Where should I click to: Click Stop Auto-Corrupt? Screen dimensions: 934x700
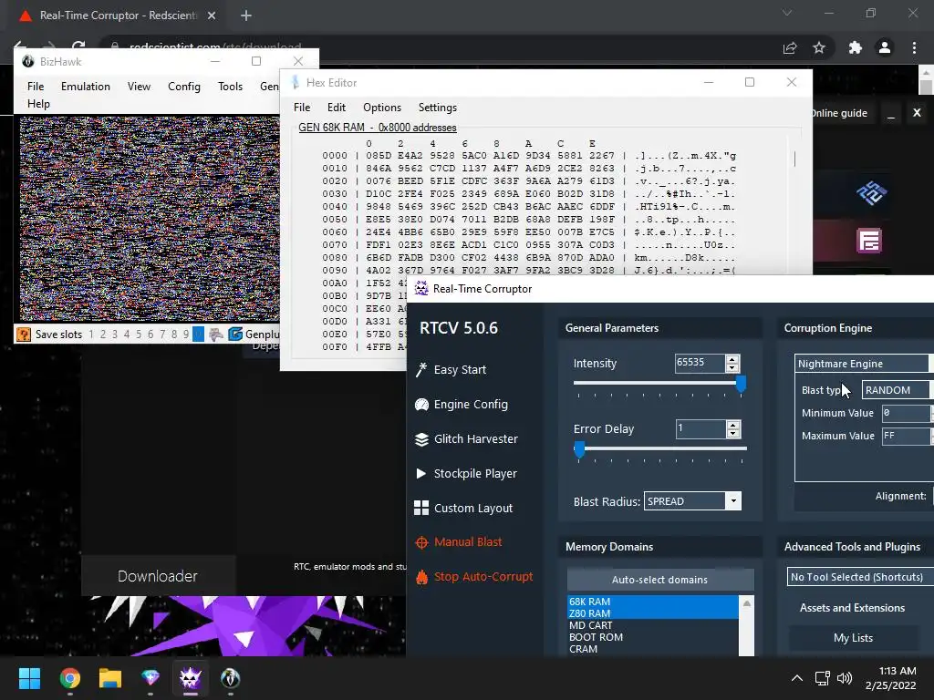tap(474, 577)
